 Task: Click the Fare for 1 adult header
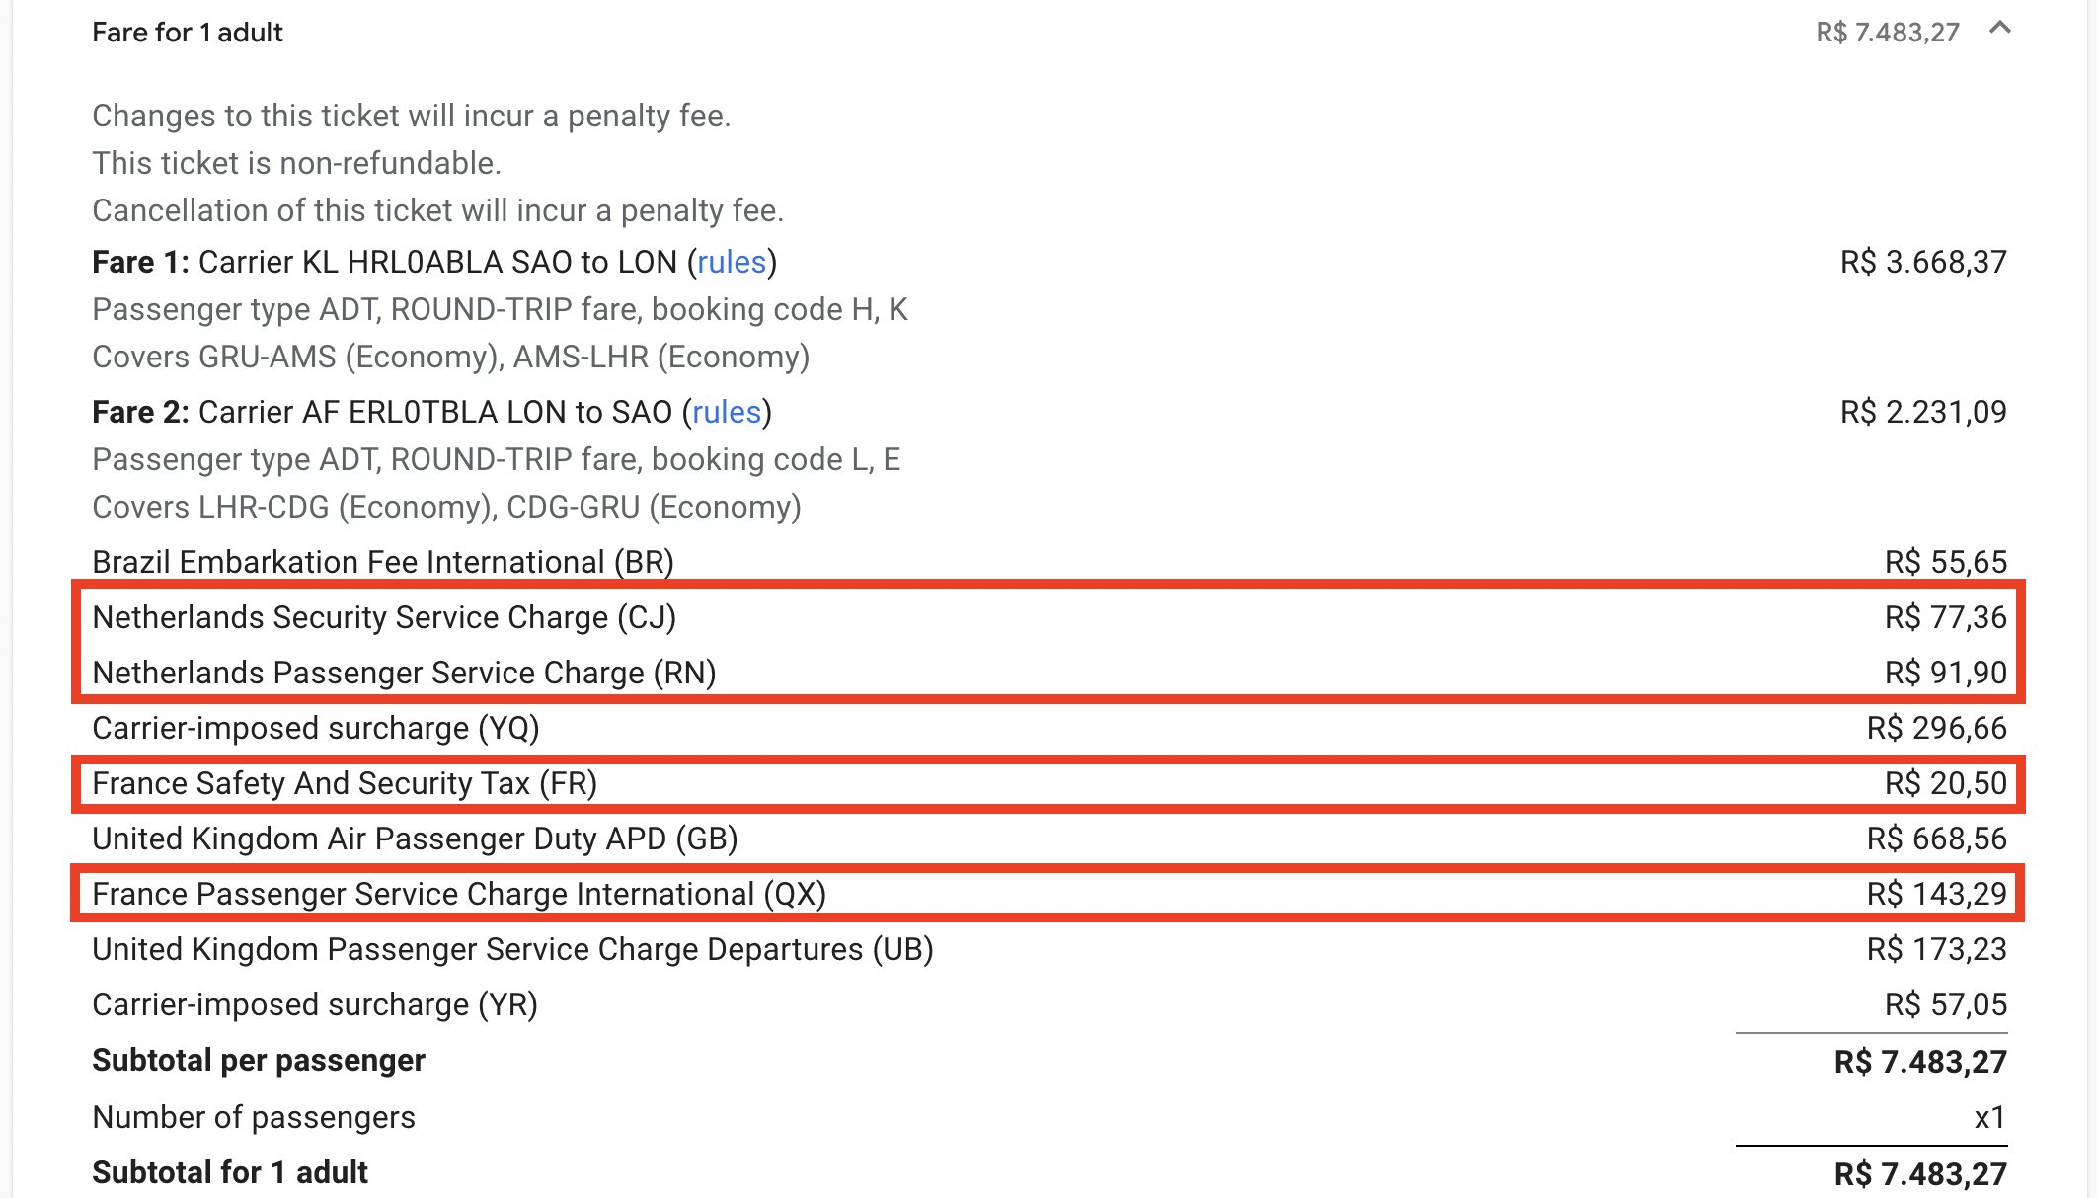[x=188, y=33]
